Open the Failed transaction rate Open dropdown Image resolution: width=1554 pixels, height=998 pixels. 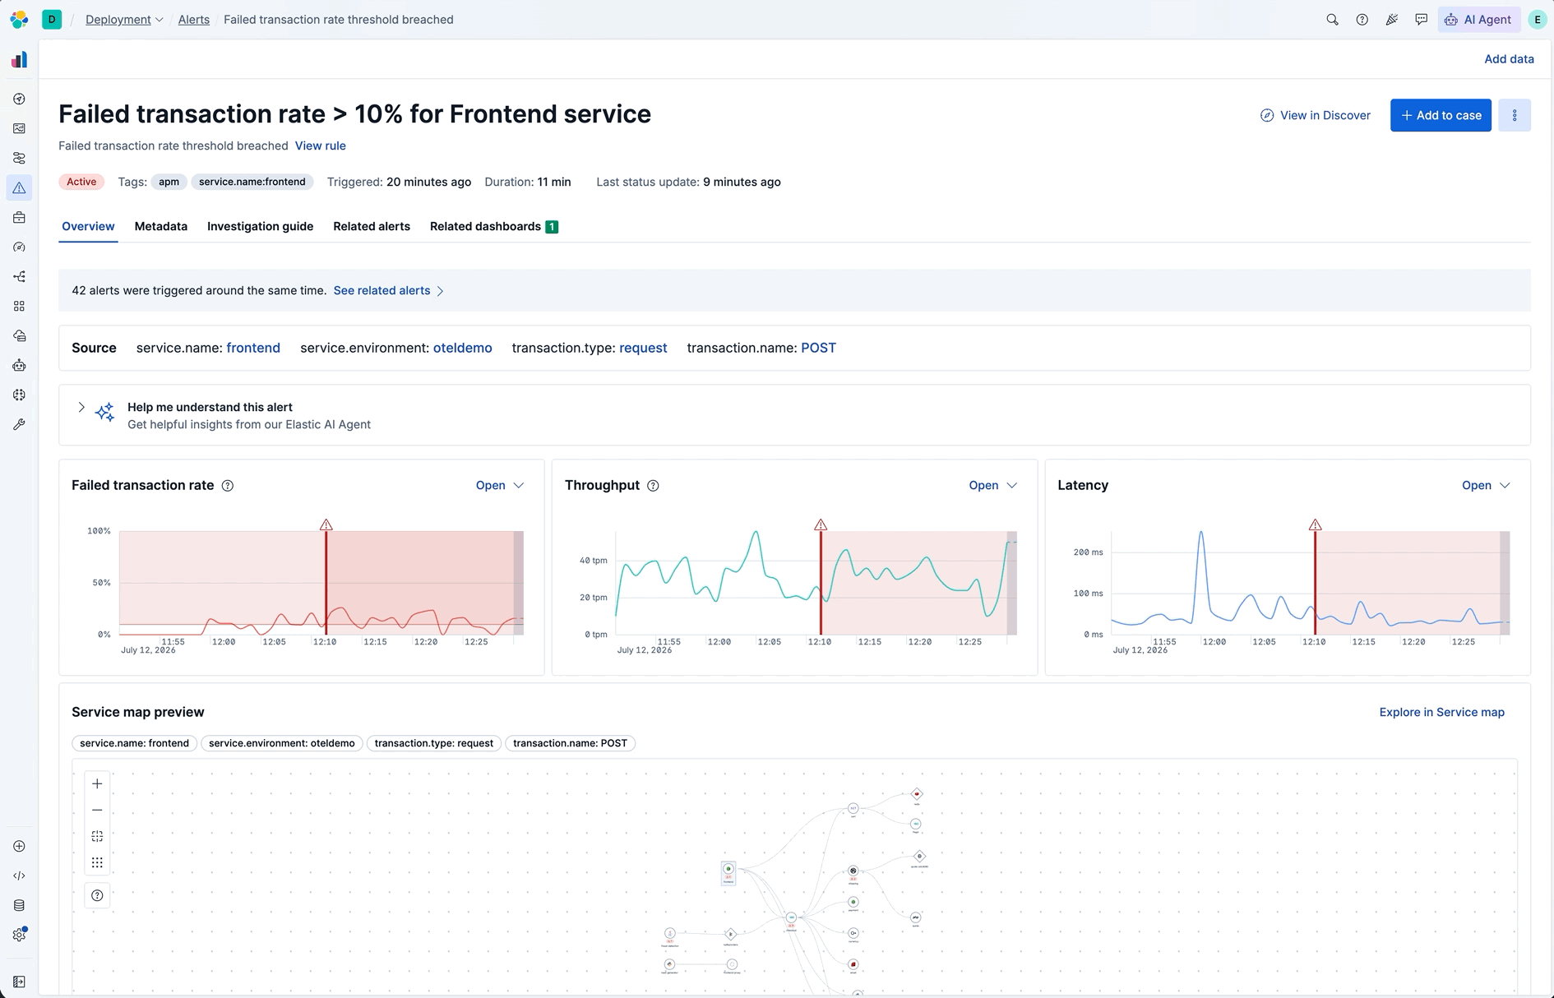(500, 486)
